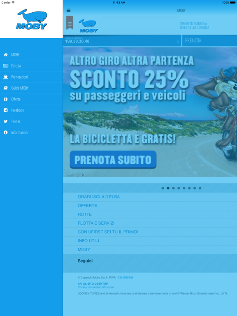Tap the MOBY whale logo in the web page header
Image resolution: width=237 pixels, height=316 pixels.
pos(88,26)
